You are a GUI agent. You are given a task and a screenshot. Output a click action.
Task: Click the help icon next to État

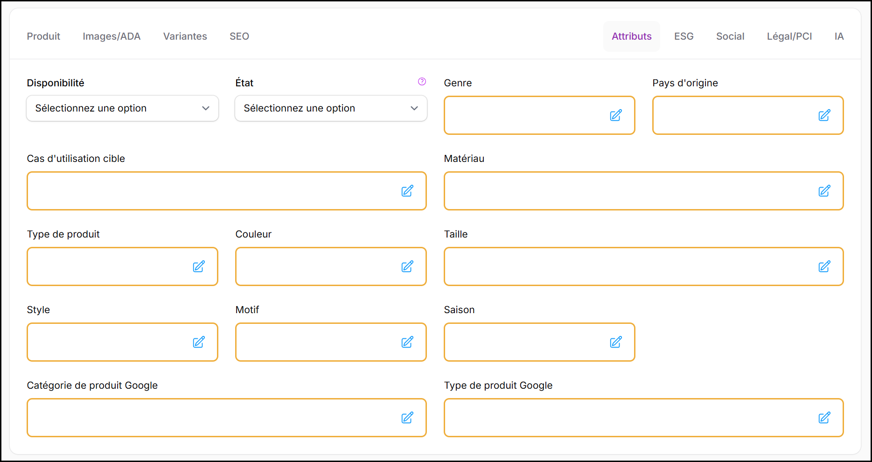pos(422,82)
